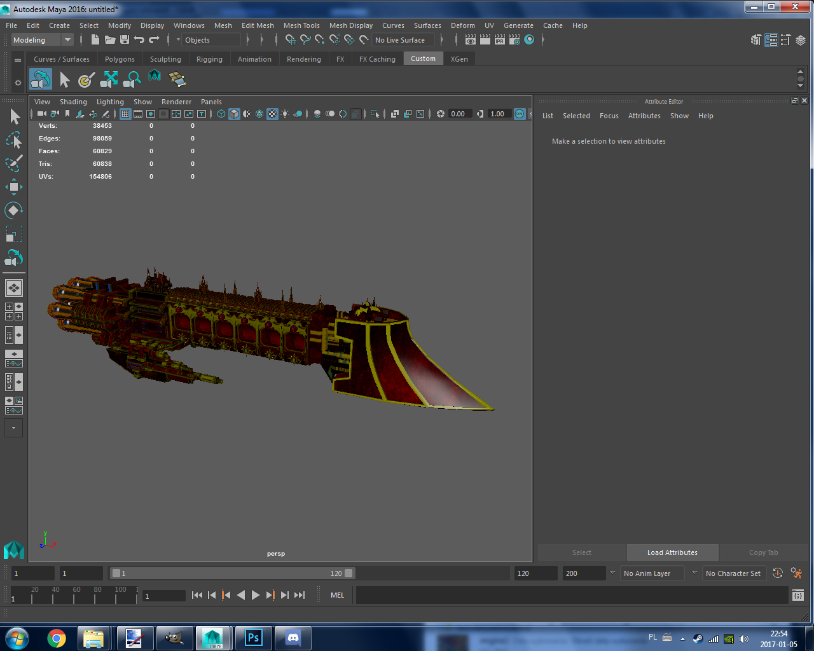Image resolution: width=814 pixels, height=651 pixels.
Task: Open the Mesh Tools menu
Action: [x=301, y=25]
